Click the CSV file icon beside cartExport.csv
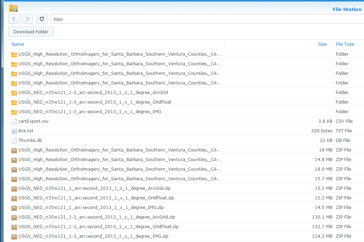The width and height of the screenshot is (364, 242). [x=14, y=121]
